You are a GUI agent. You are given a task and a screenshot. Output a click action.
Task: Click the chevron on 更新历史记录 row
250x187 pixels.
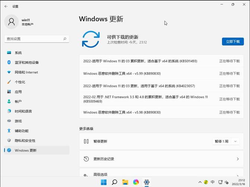[x=238, y=159]
